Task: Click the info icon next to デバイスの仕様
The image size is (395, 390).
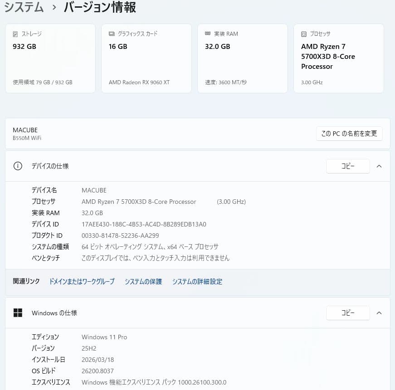Action: tap(18, 166)
